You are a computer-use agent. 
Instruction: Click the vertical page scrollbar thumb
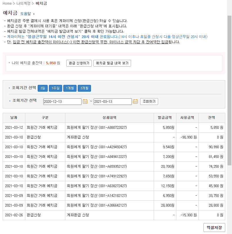pyautogui.click(x=229, y=90)
